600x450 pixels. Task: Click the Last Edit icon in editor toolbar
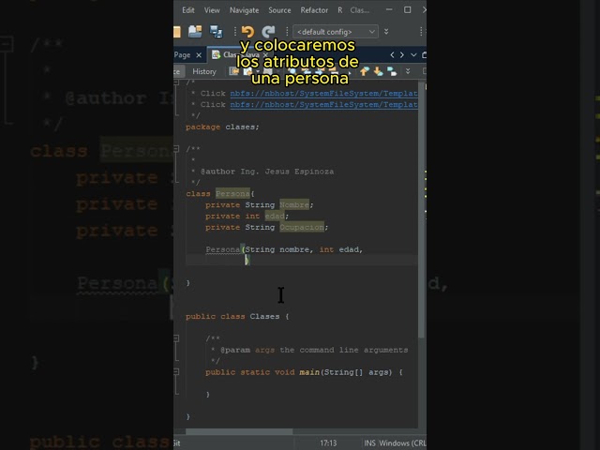pos(233,71)
